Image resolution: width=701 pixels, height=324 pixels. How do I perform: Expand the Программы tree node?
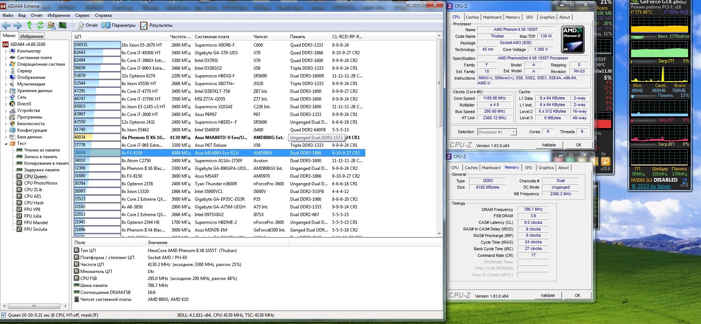(6, 117)
